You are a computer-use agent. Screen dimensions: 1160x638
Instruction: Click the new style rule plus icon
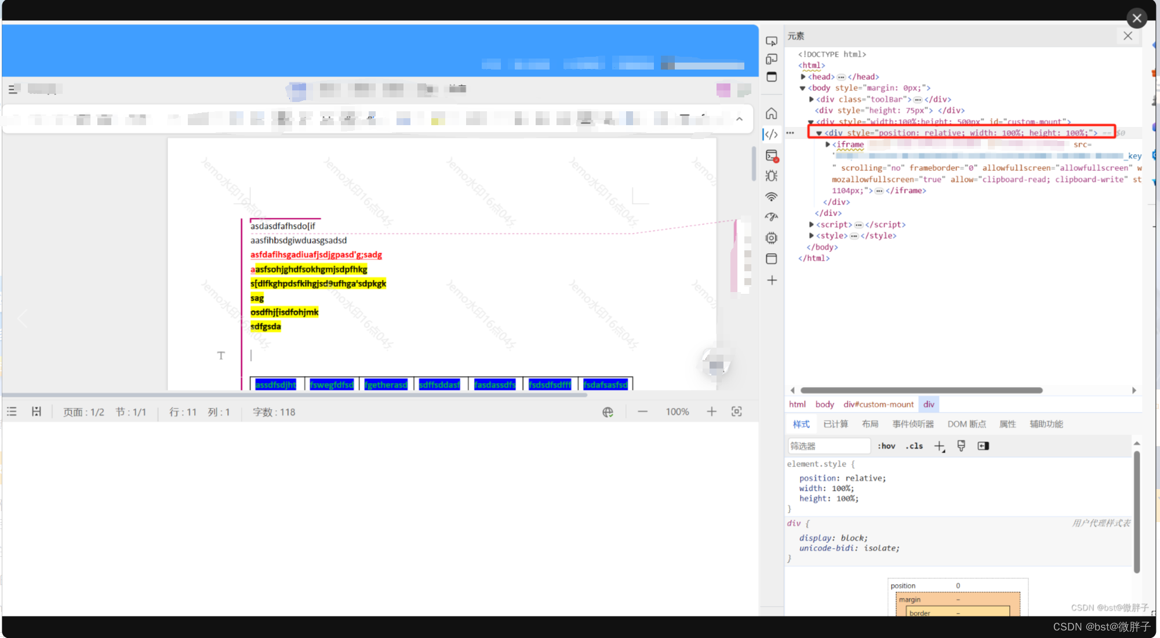(x=939, y=446)
